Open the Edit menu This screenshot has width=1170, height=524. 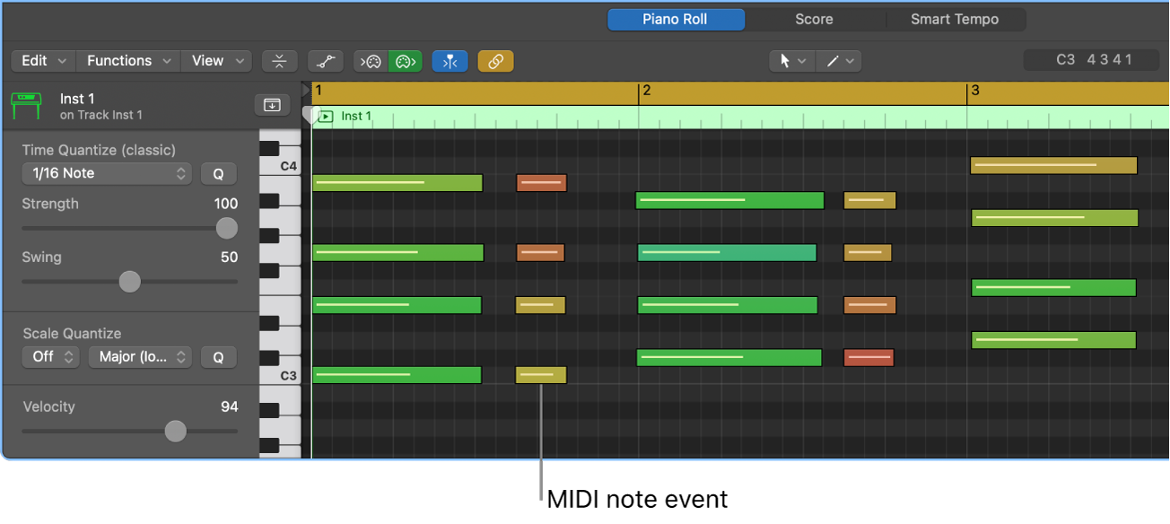44,61
